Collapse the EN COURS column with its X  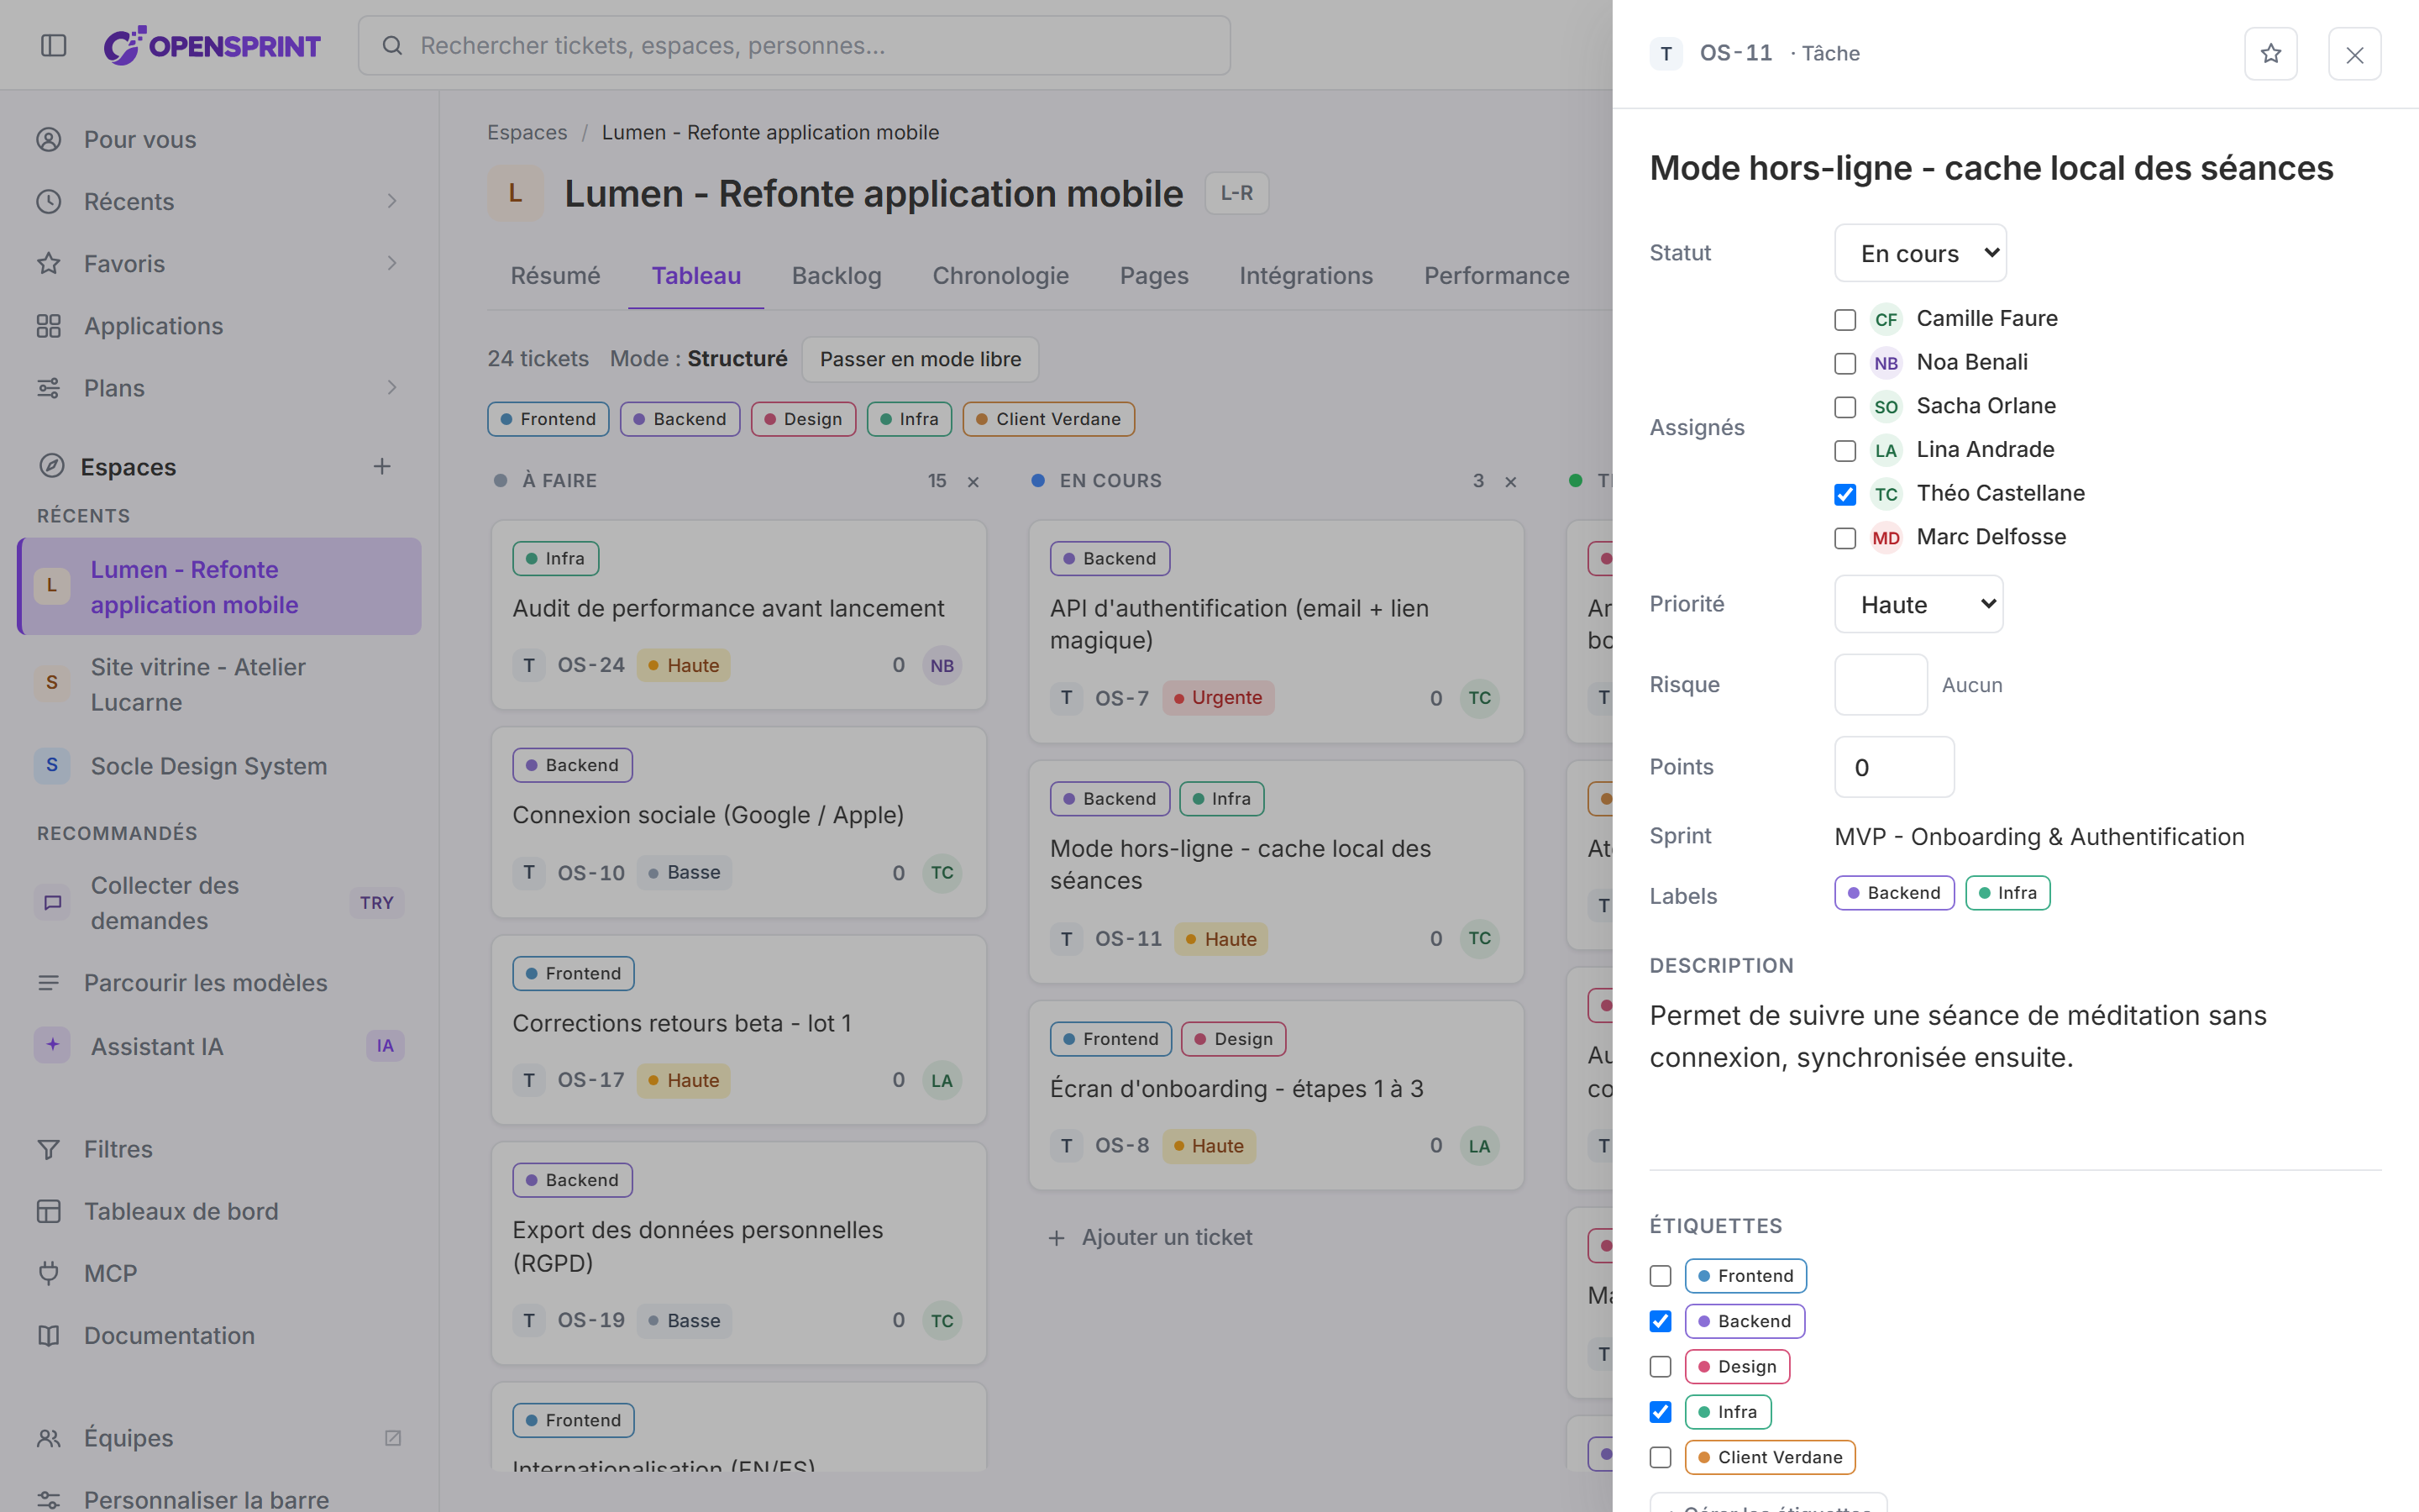pos(1510,482)
